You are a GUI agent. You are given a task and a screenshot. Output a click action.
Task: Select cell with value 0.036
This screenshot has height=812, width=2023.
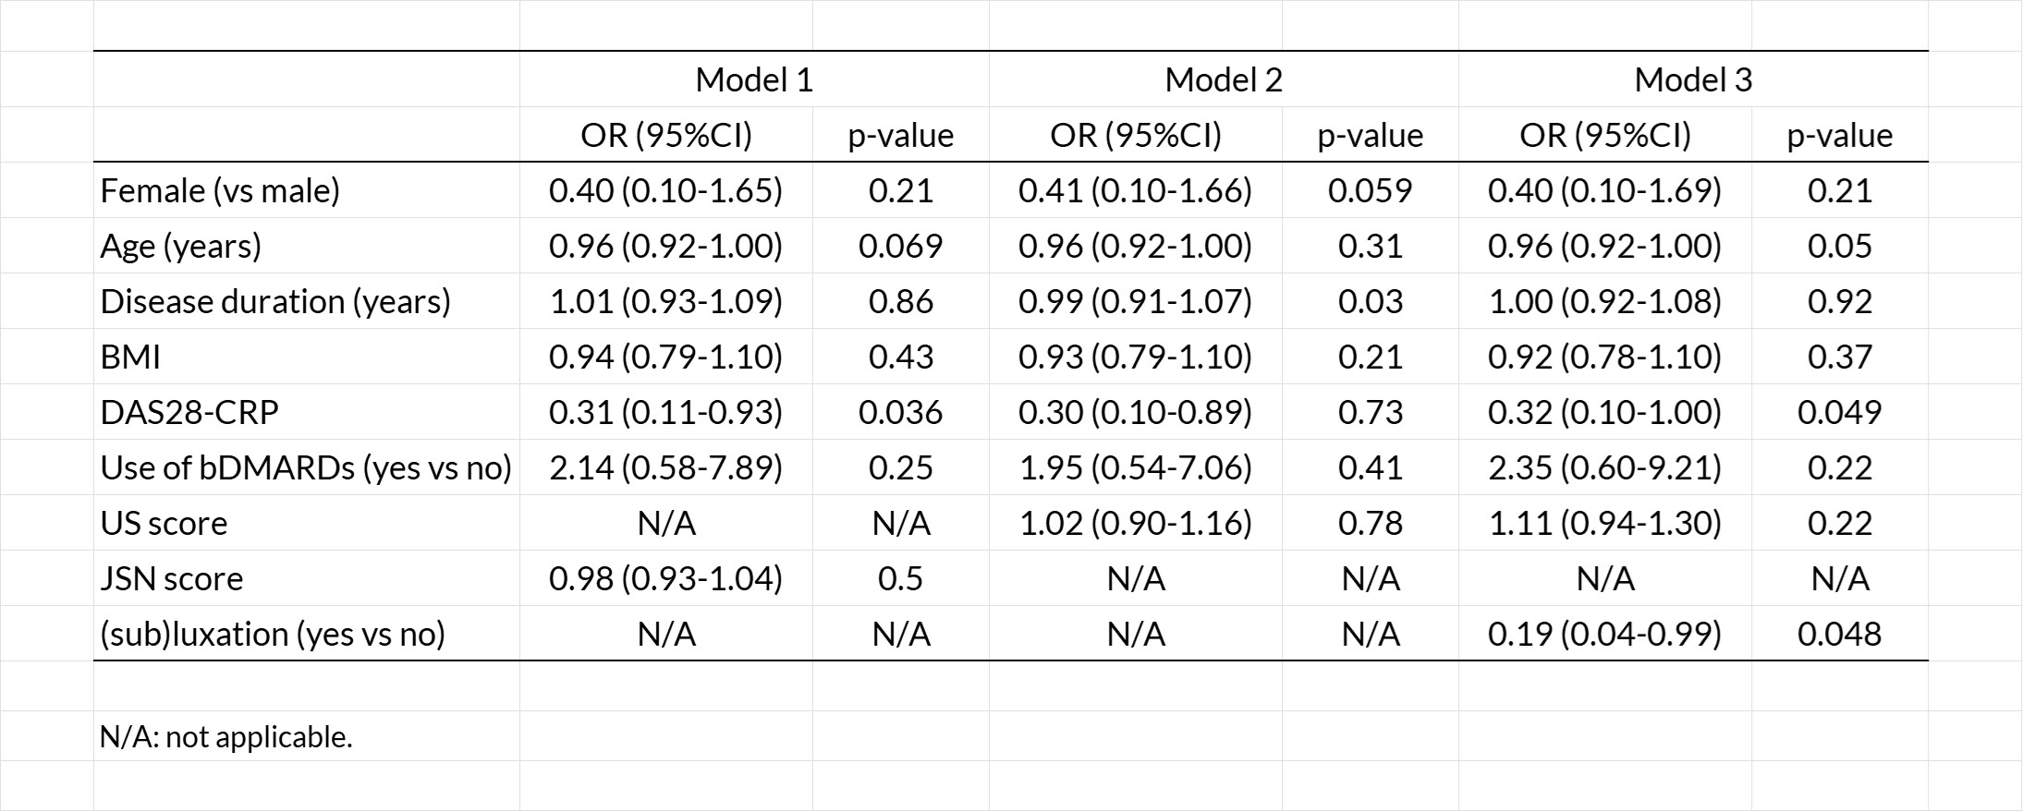pyautogui.click(x=900, y=413)
